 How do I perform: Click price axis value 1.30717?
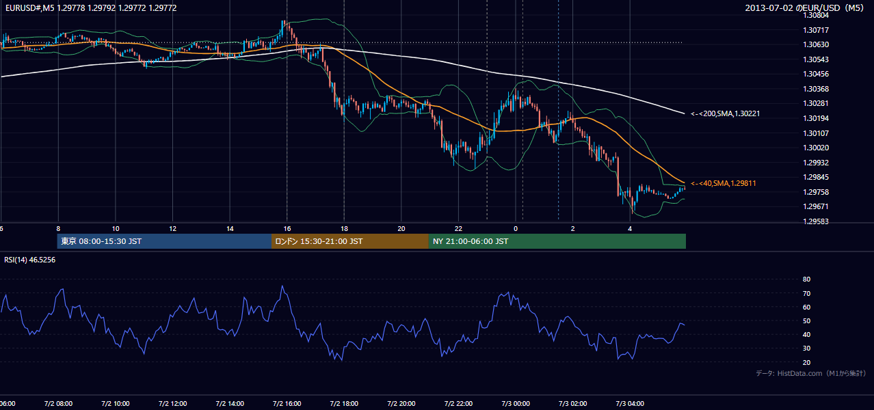coord(816,30)
